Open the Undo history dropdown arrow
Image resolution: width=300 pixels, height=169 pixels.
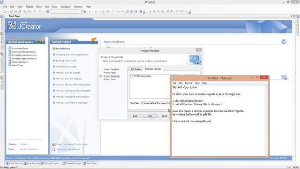tap(37, 11)
